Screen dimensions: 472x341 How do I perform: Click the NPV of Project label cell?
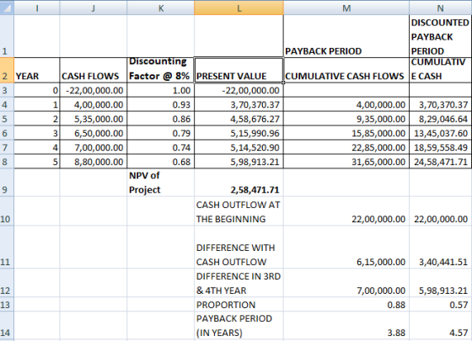pos(160,183)
